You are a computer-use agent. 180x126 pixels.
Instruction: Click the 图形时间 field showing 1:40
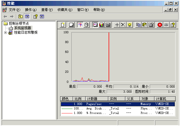tap(163, 92)
